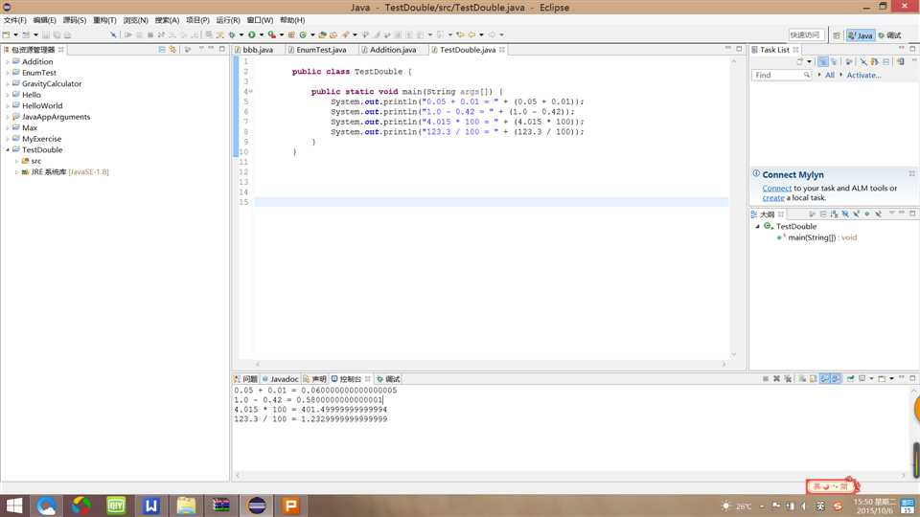This screenshot has width=920, height=517.
Task: Click Pin Console icon
Action: point(851,379)
